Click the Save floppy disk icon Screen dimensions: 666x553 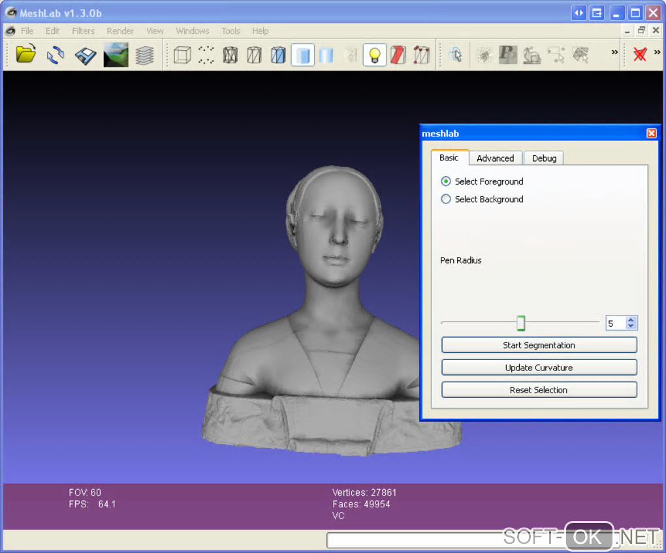(86, 55)
